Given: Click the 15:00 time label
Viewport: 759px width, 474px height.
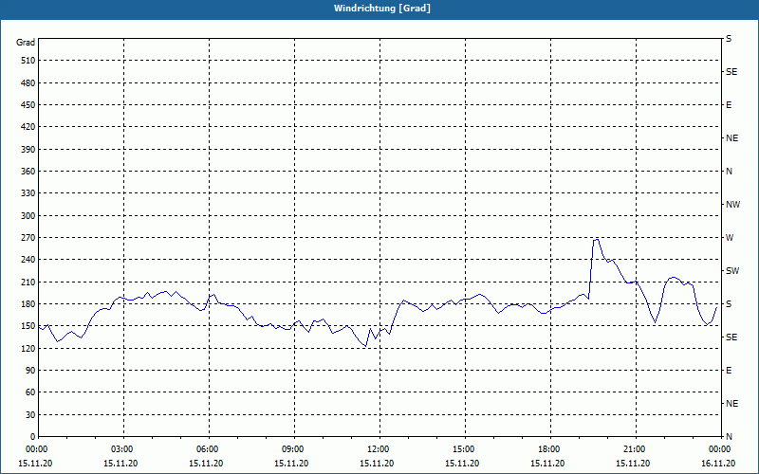Looking at the screenshot, I should [463, 449].
